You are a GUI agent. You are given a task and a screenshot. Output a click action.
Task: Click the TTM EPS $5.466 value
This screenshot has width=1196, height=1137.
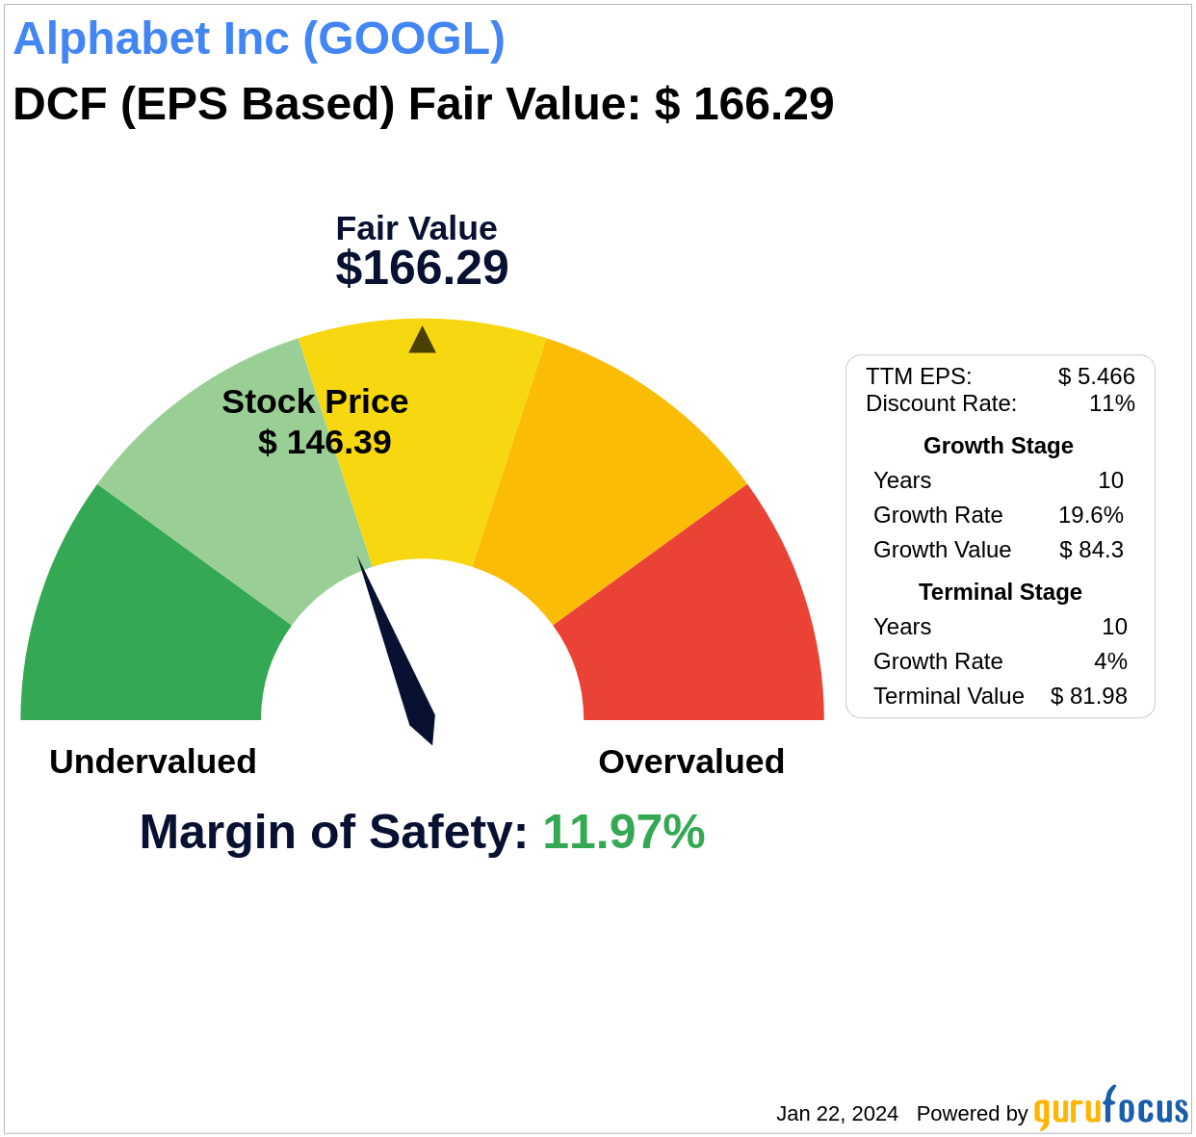[1096, 376]
